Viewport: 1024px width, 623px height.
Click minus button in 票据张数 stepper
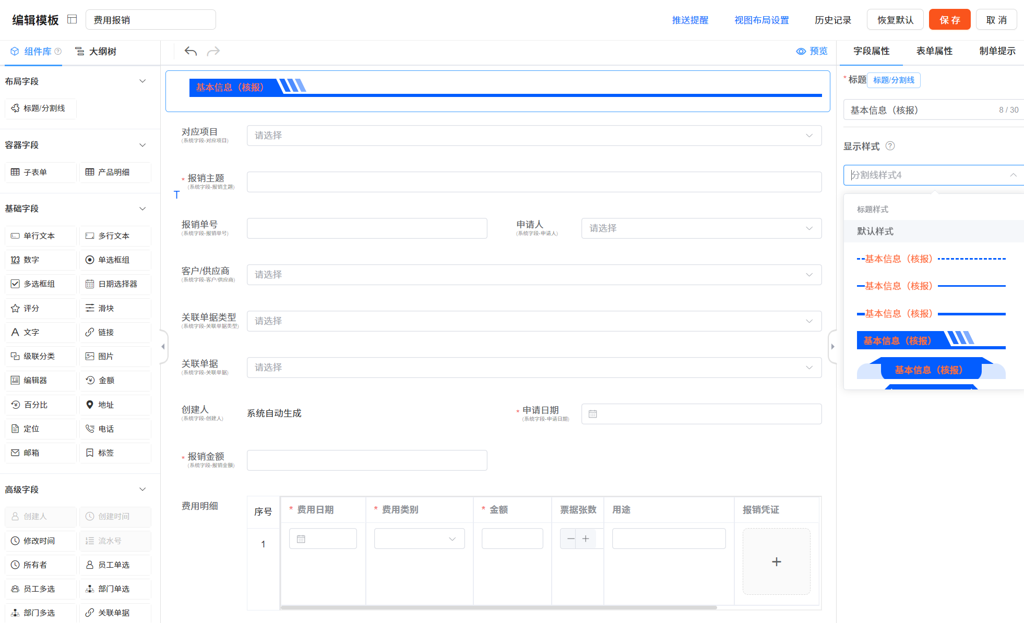coord(570,539)
